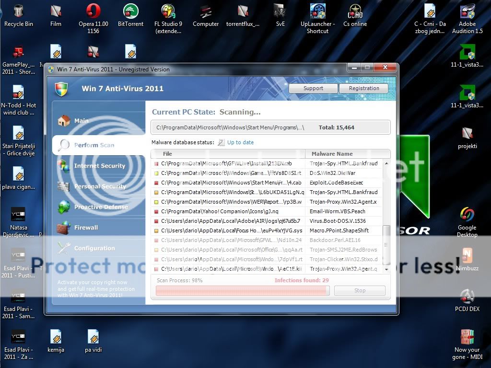This screenshot has height=368, width=491.
Task: Click the results list scrollbar thumb
Action: (x=386, y=245)
